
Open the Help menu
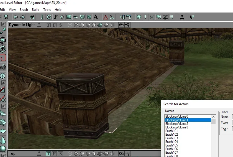(58, 10)
